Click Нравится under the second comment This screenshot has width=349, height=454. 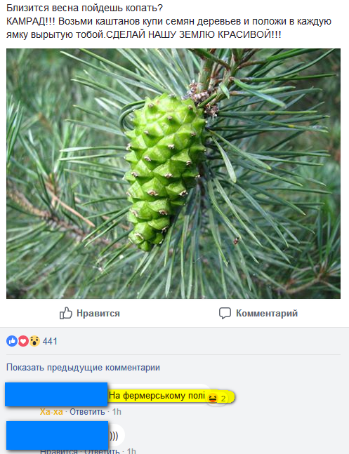point(59,450)
